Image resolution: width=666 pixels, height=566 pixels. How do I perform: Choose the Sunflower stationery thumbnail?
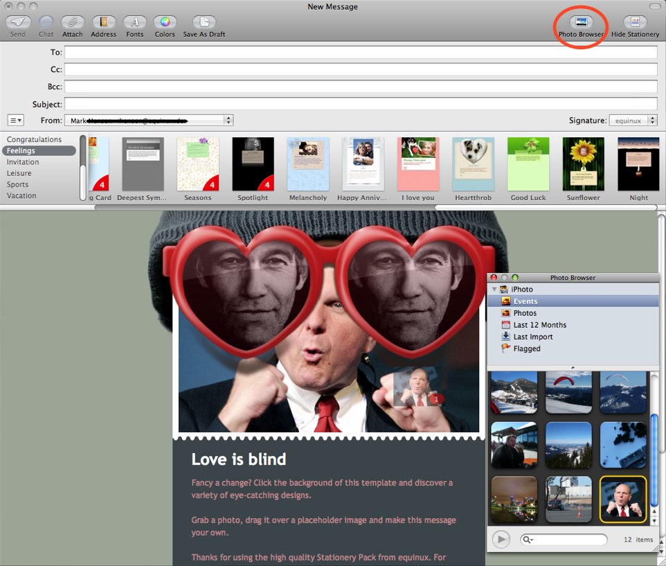pos(583,164)
